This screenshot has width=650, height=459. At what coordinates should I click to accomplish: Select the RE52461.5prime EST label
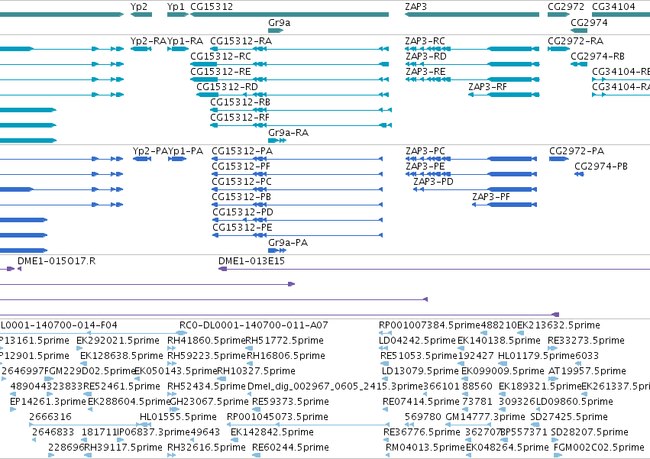(122, 386)
